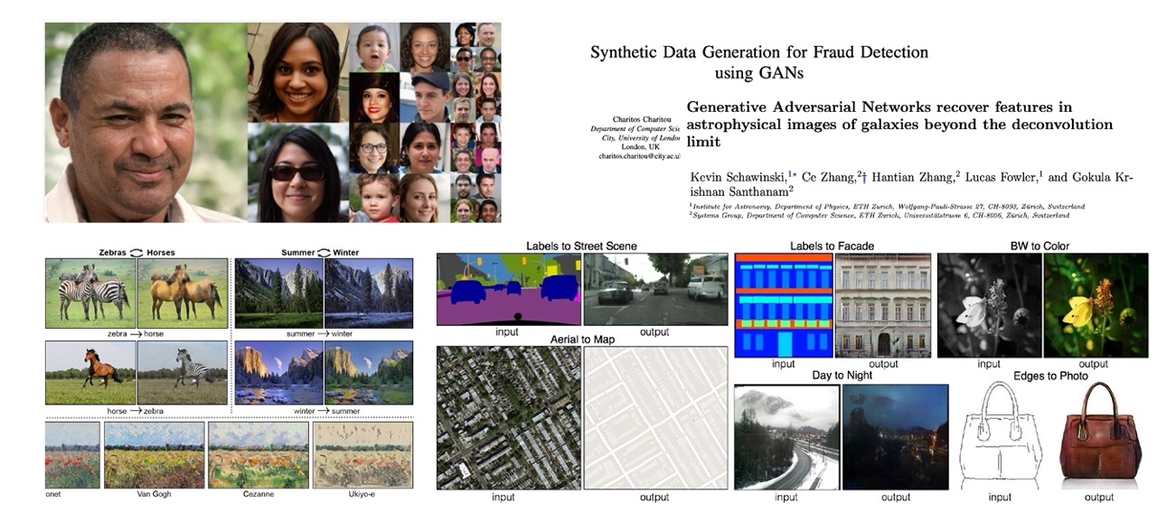Select the woman wearing sunglasses portrait
This screenshot has width=1157, height=522.
[296, 172]
